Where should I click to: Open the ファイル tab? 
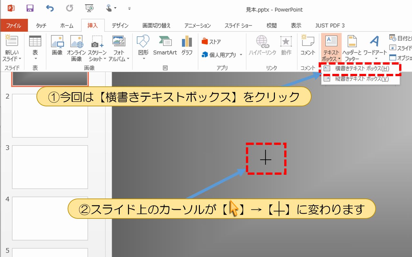point(14,26)
